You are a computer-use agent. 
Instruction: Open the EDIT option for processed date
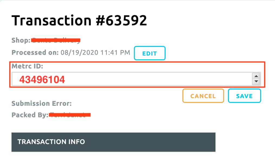click(x=149, y=53)
